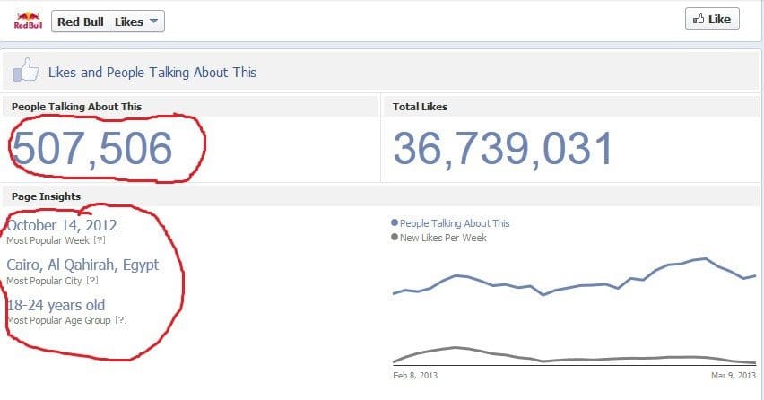Click the grey New Likes Per Week chart line
This screenshot has height=400, width=764.
574,360
